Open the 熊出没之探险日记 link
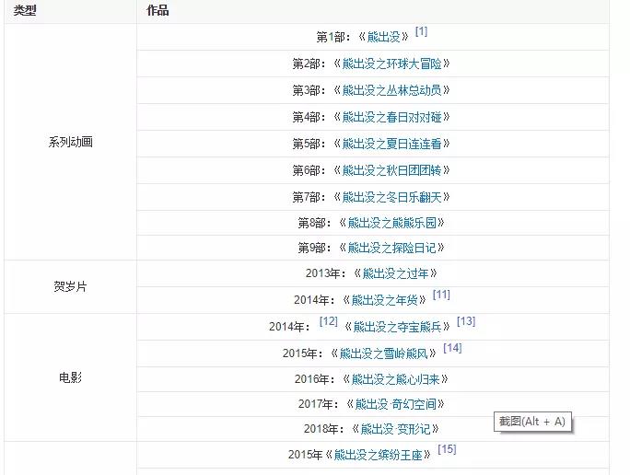The width and height of the screenshot is (630, 475). [x=391, y=249]
